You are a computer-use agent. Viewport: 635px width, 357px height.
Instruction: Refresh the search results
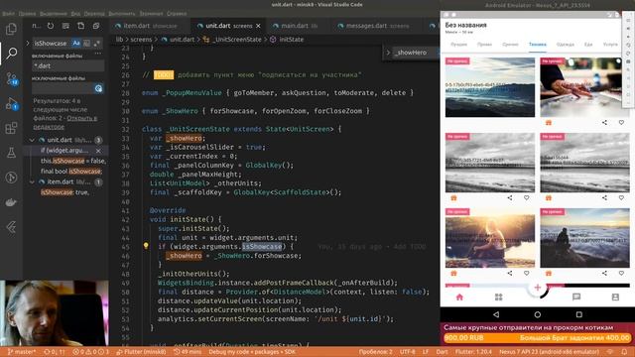tap(51, 26)
